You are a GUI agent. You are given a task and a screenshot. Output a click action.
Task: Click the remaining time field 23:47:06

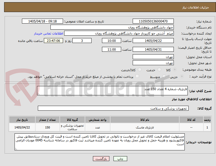(x=53, y=41)
